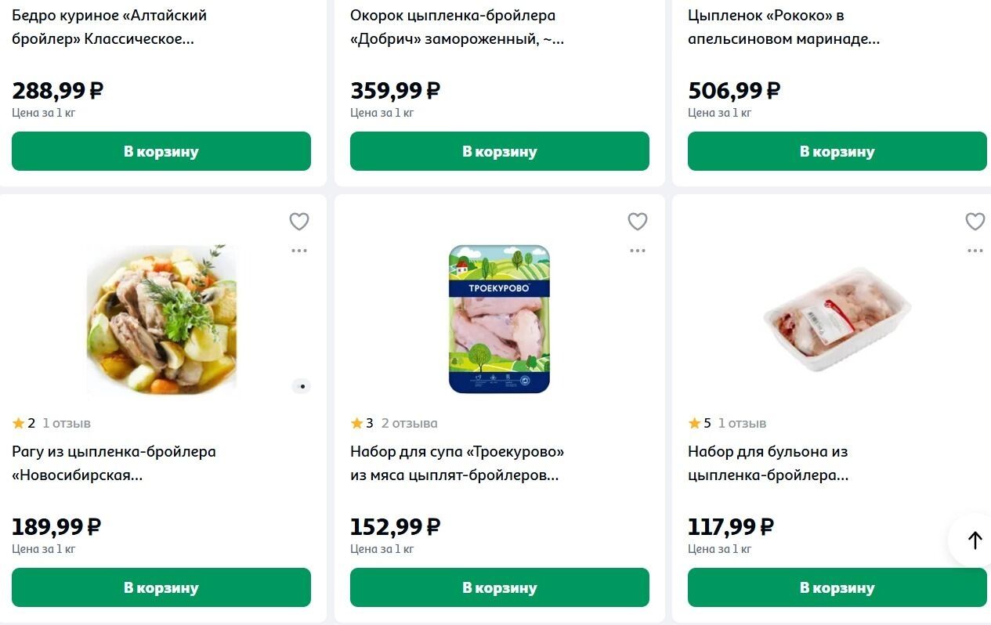This screenshot has height=625, width=991.
Task: Favorite the Троекурово soup set with heart icon
Action: tap(638, 222)
